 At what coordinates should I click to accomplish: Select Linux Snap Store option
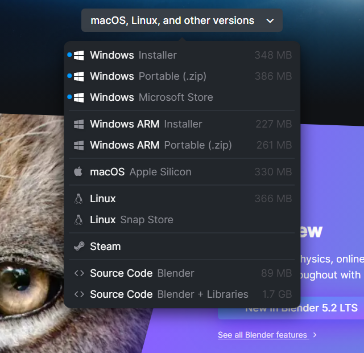[182, 220]
